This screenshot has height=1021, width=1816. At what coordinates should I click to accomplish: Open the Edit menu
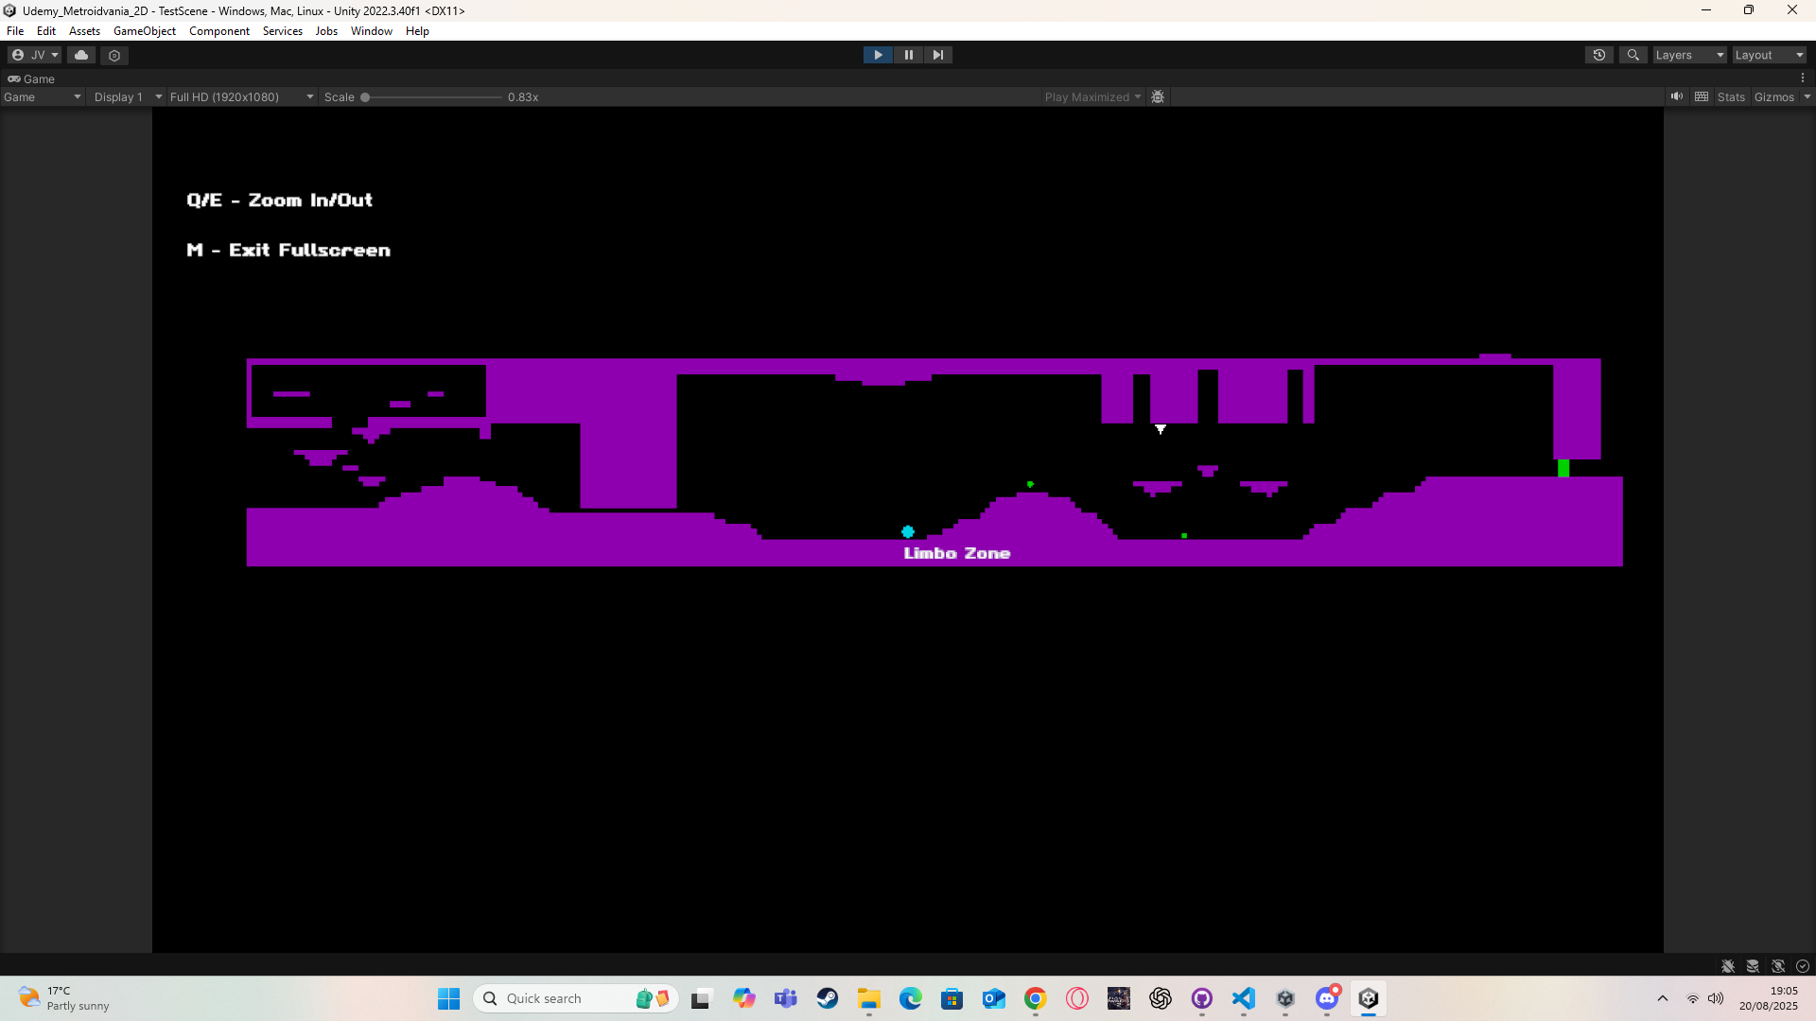46,31
